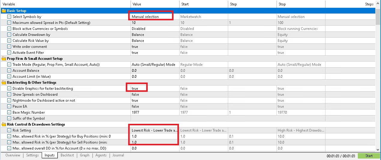This screenshot has width=381, height=160.
Task: Switch to the Backtest tab
Action: 67,155
